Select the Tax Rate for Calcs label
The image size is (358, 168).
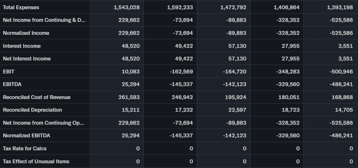[24, 148]
